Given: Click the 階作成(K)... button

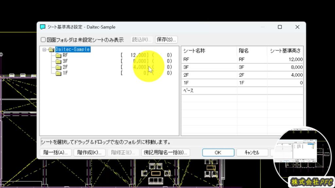Looking at the screenshot, I should pyautogui.click(x=89, y=152).
